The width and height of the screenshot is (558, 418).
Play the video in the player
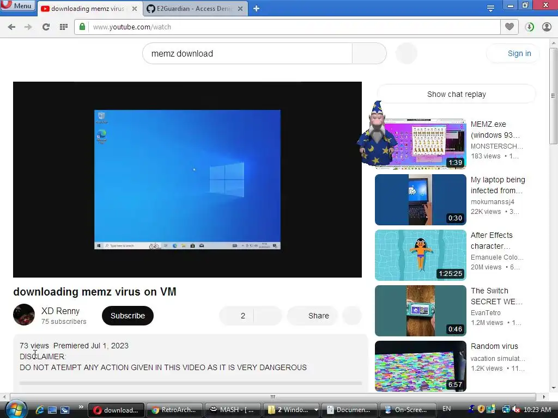tap(187, 180)
